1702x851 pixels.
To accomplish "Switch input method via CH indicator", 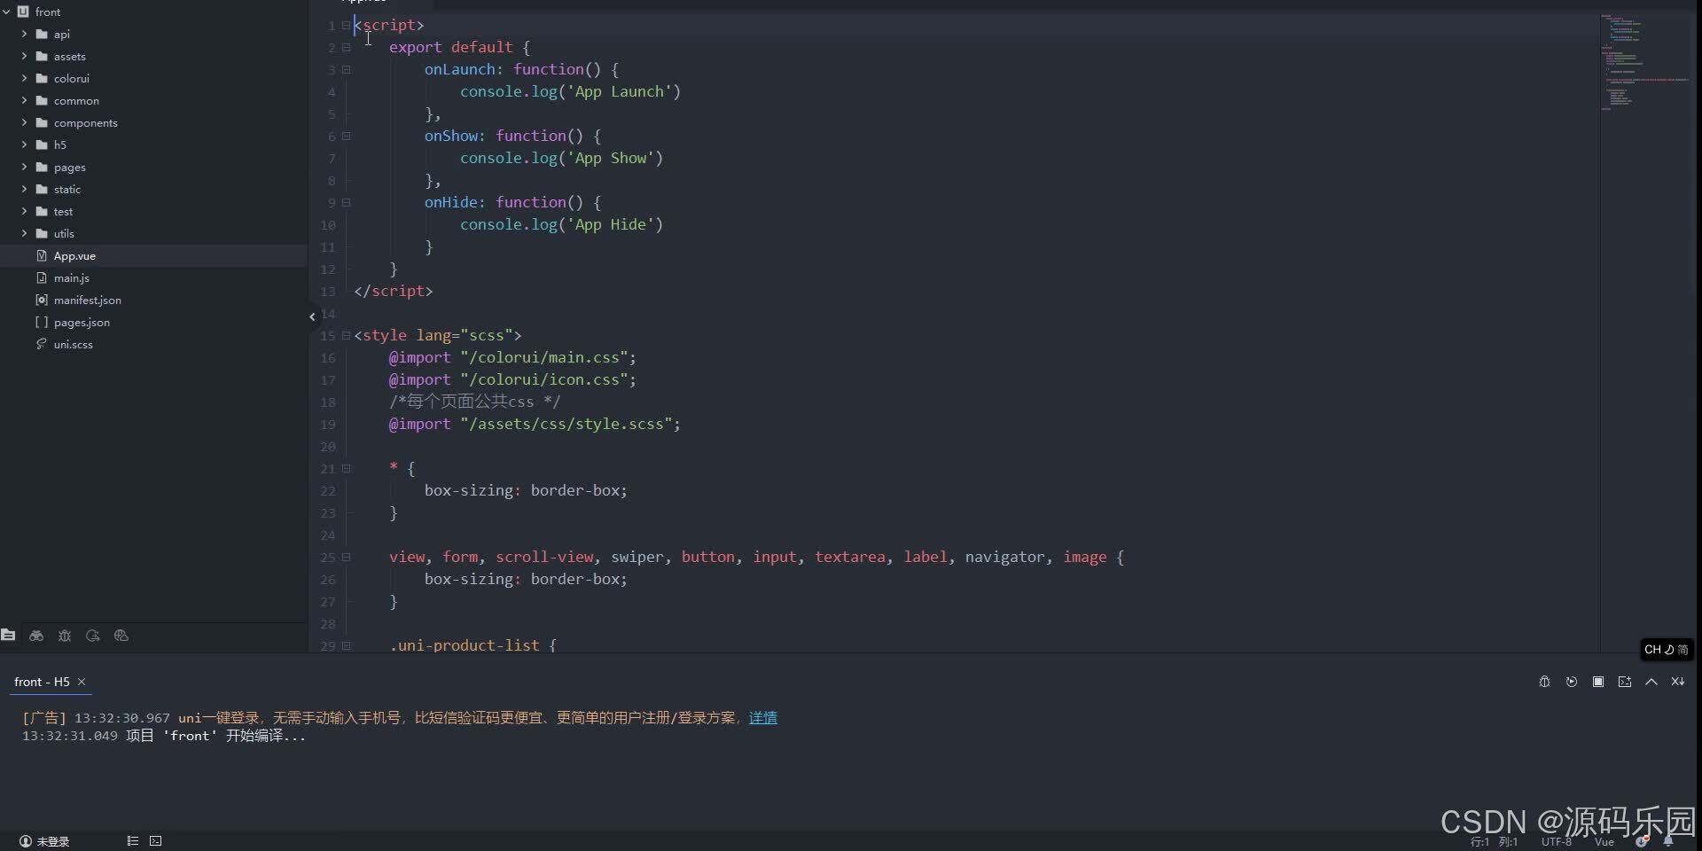I will pos(1666,649).
